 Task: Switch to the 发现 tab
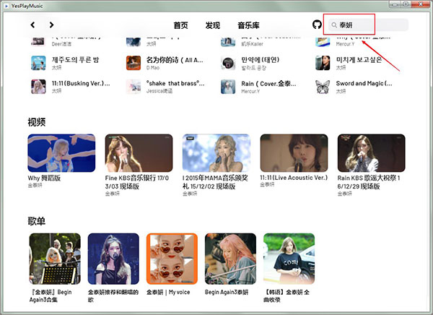coord(212,25)
